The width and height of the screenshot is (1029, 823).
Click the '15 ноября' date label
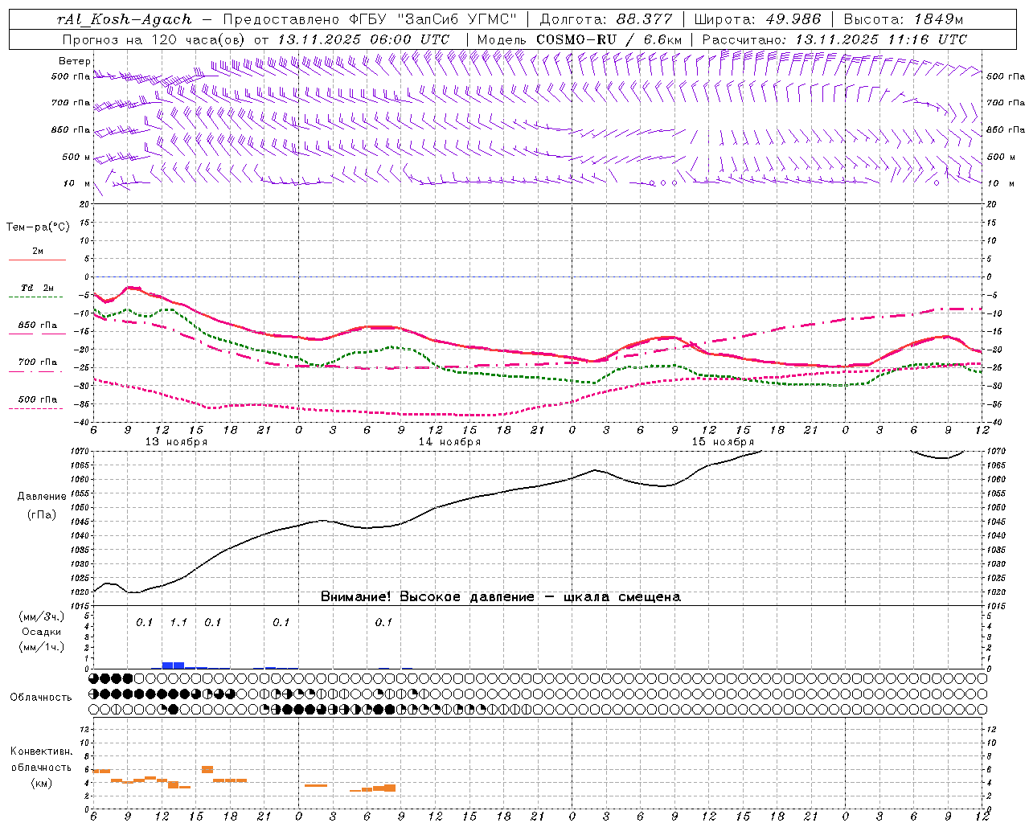(723, 442)
